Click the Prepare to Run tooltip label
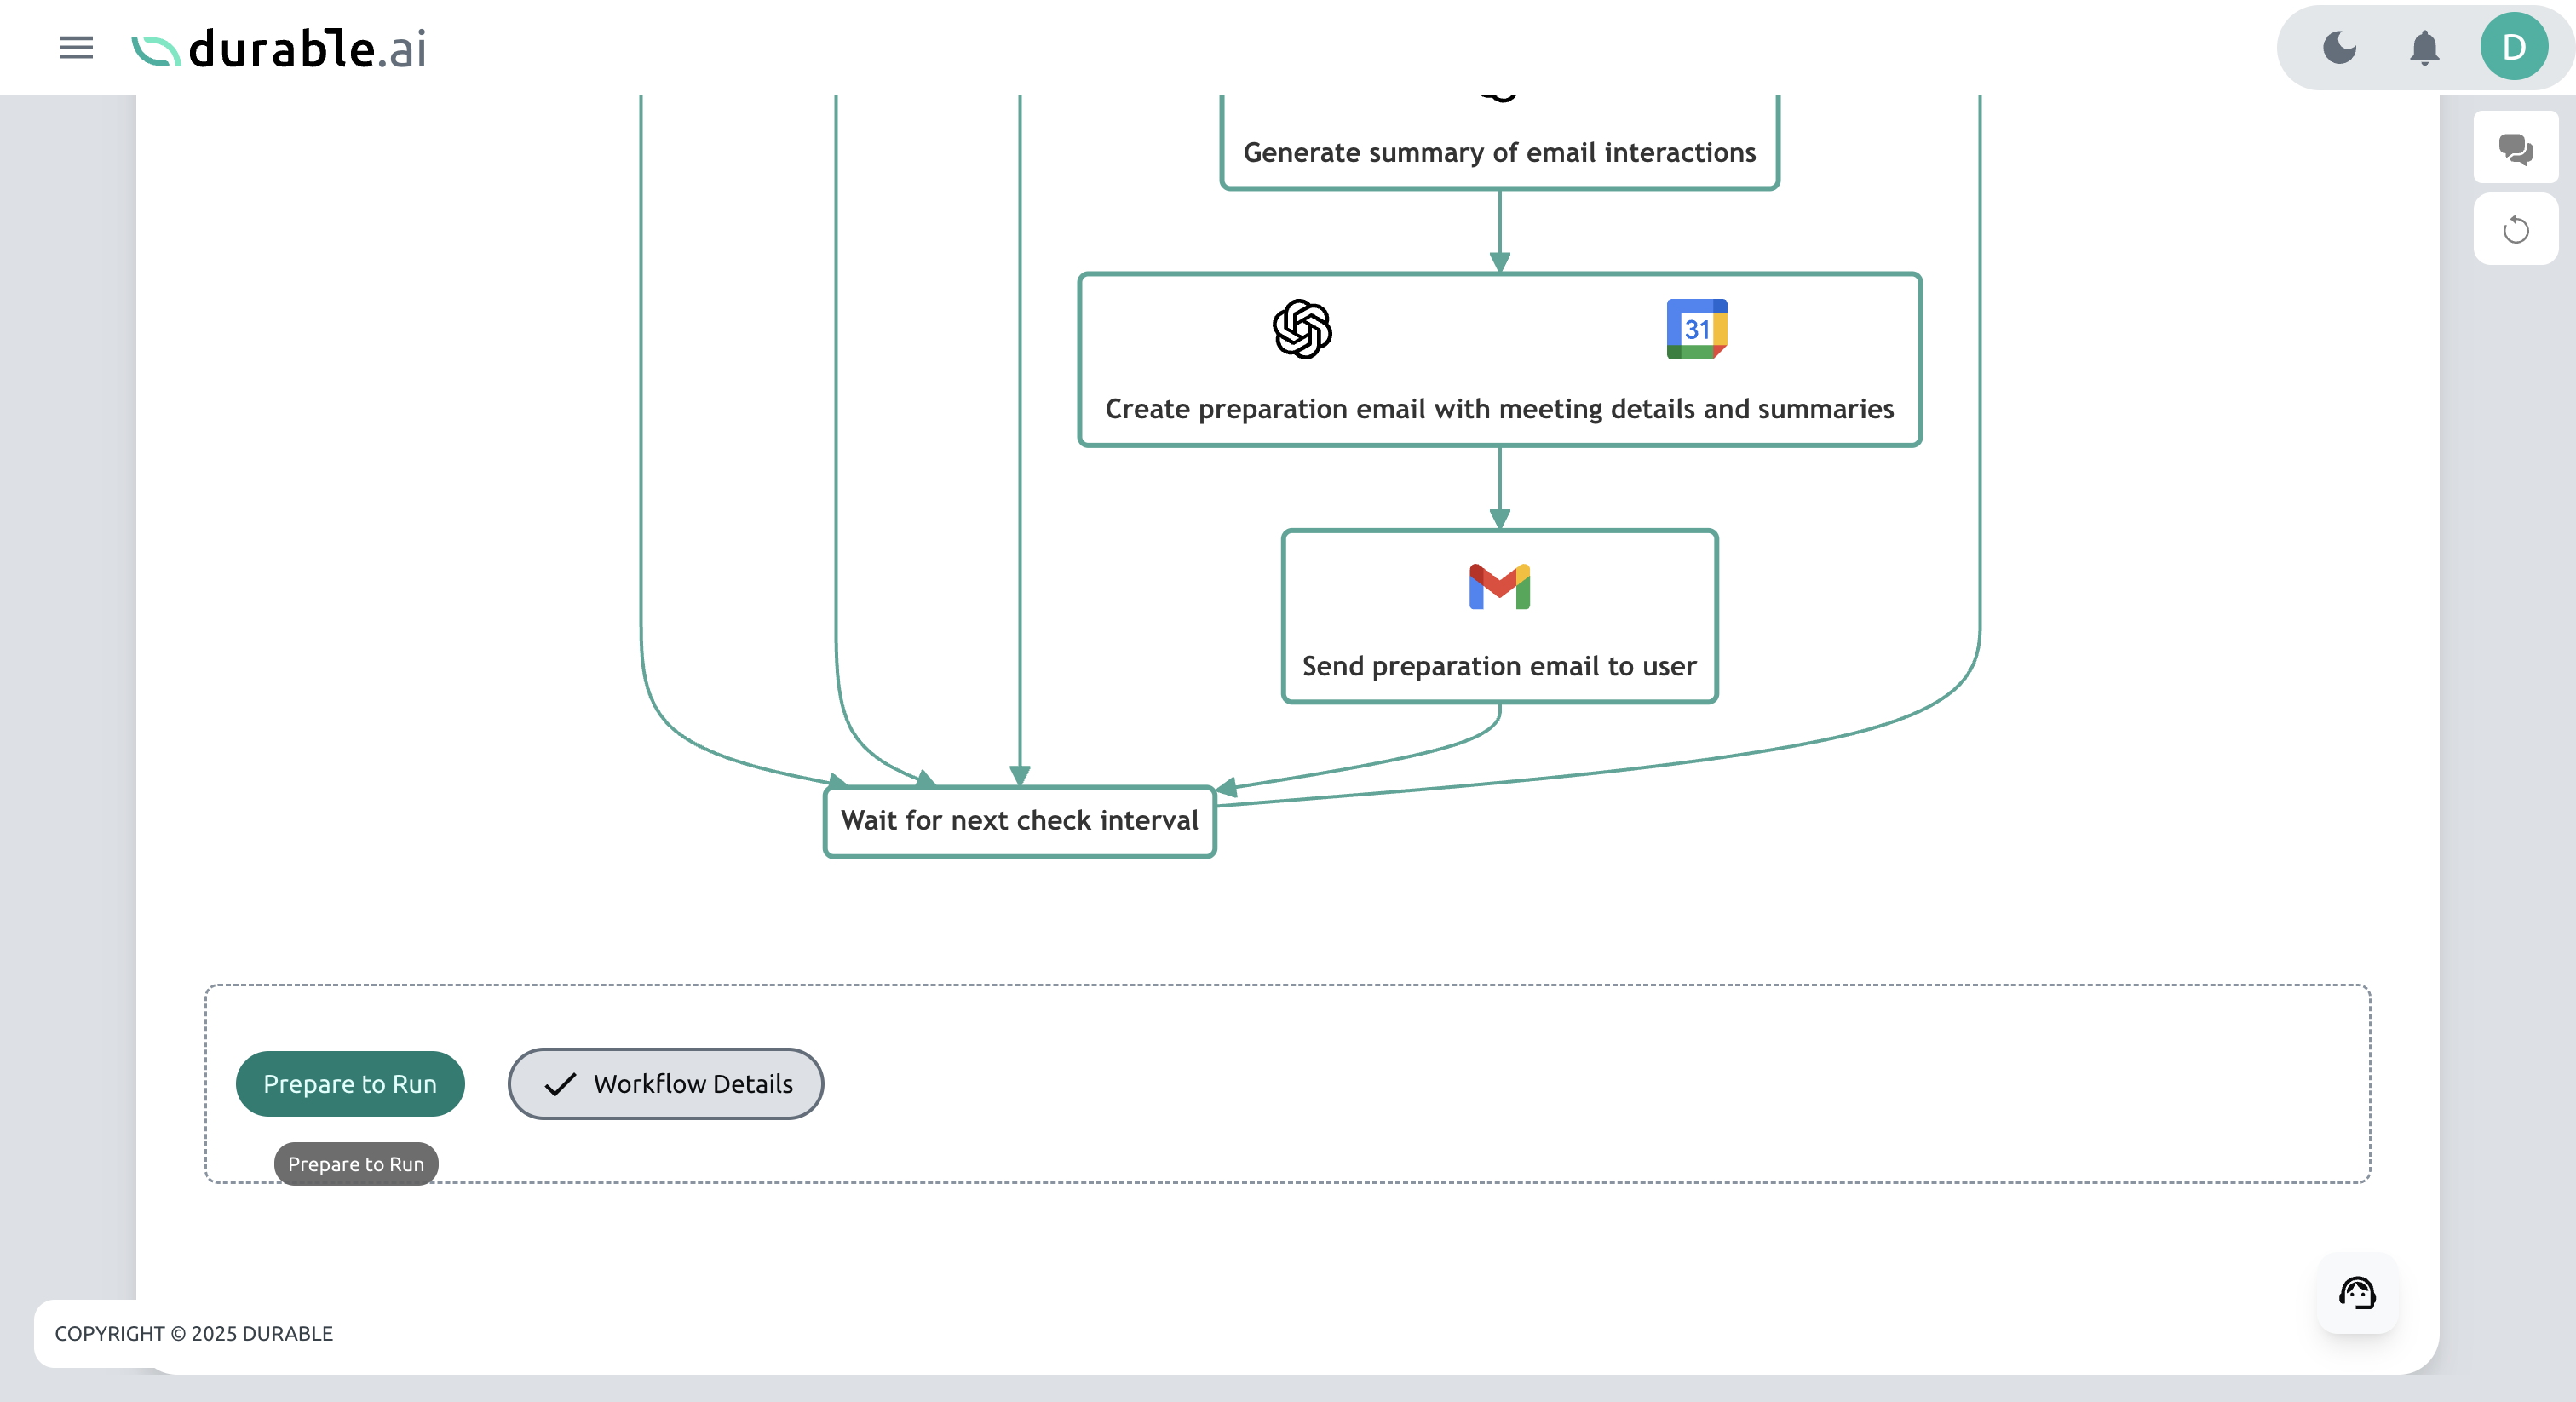The image size is (2576, 1402). coord(355,1163)
